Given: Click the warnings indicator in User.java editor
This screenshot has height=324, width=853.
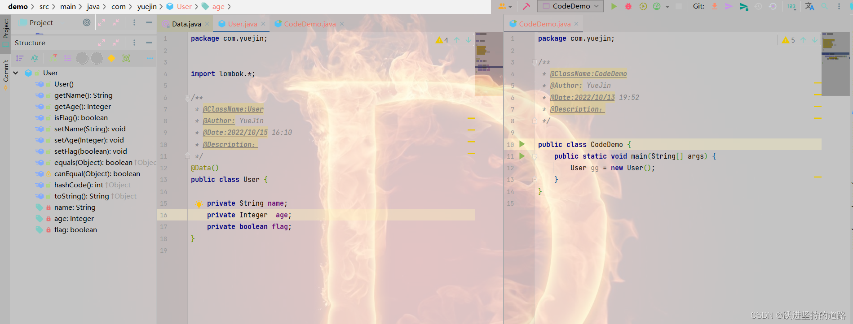Looking at the screenshot, I should [442, 40].
